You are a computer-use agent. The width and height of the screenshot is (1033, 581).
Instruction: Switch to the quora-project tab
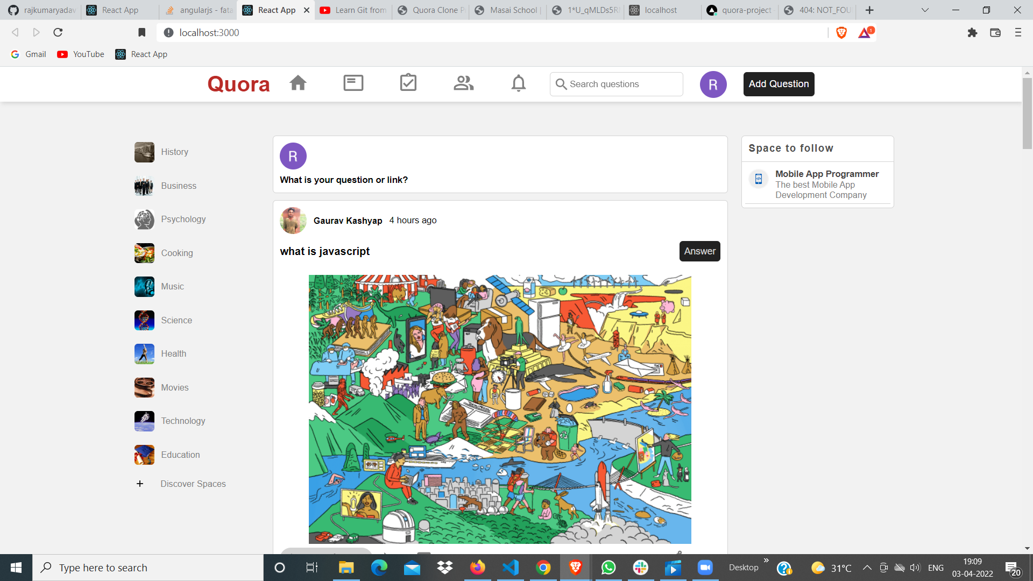point(740,10)
